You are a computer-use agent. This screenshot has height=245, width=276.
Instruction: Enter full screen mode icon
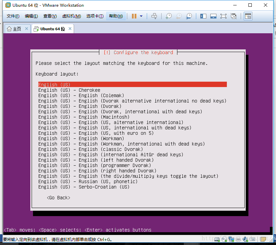tap(223, 16)
